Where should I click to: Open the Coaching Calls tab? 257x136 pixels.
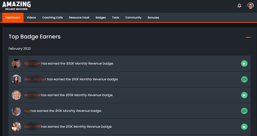(52, 17)
